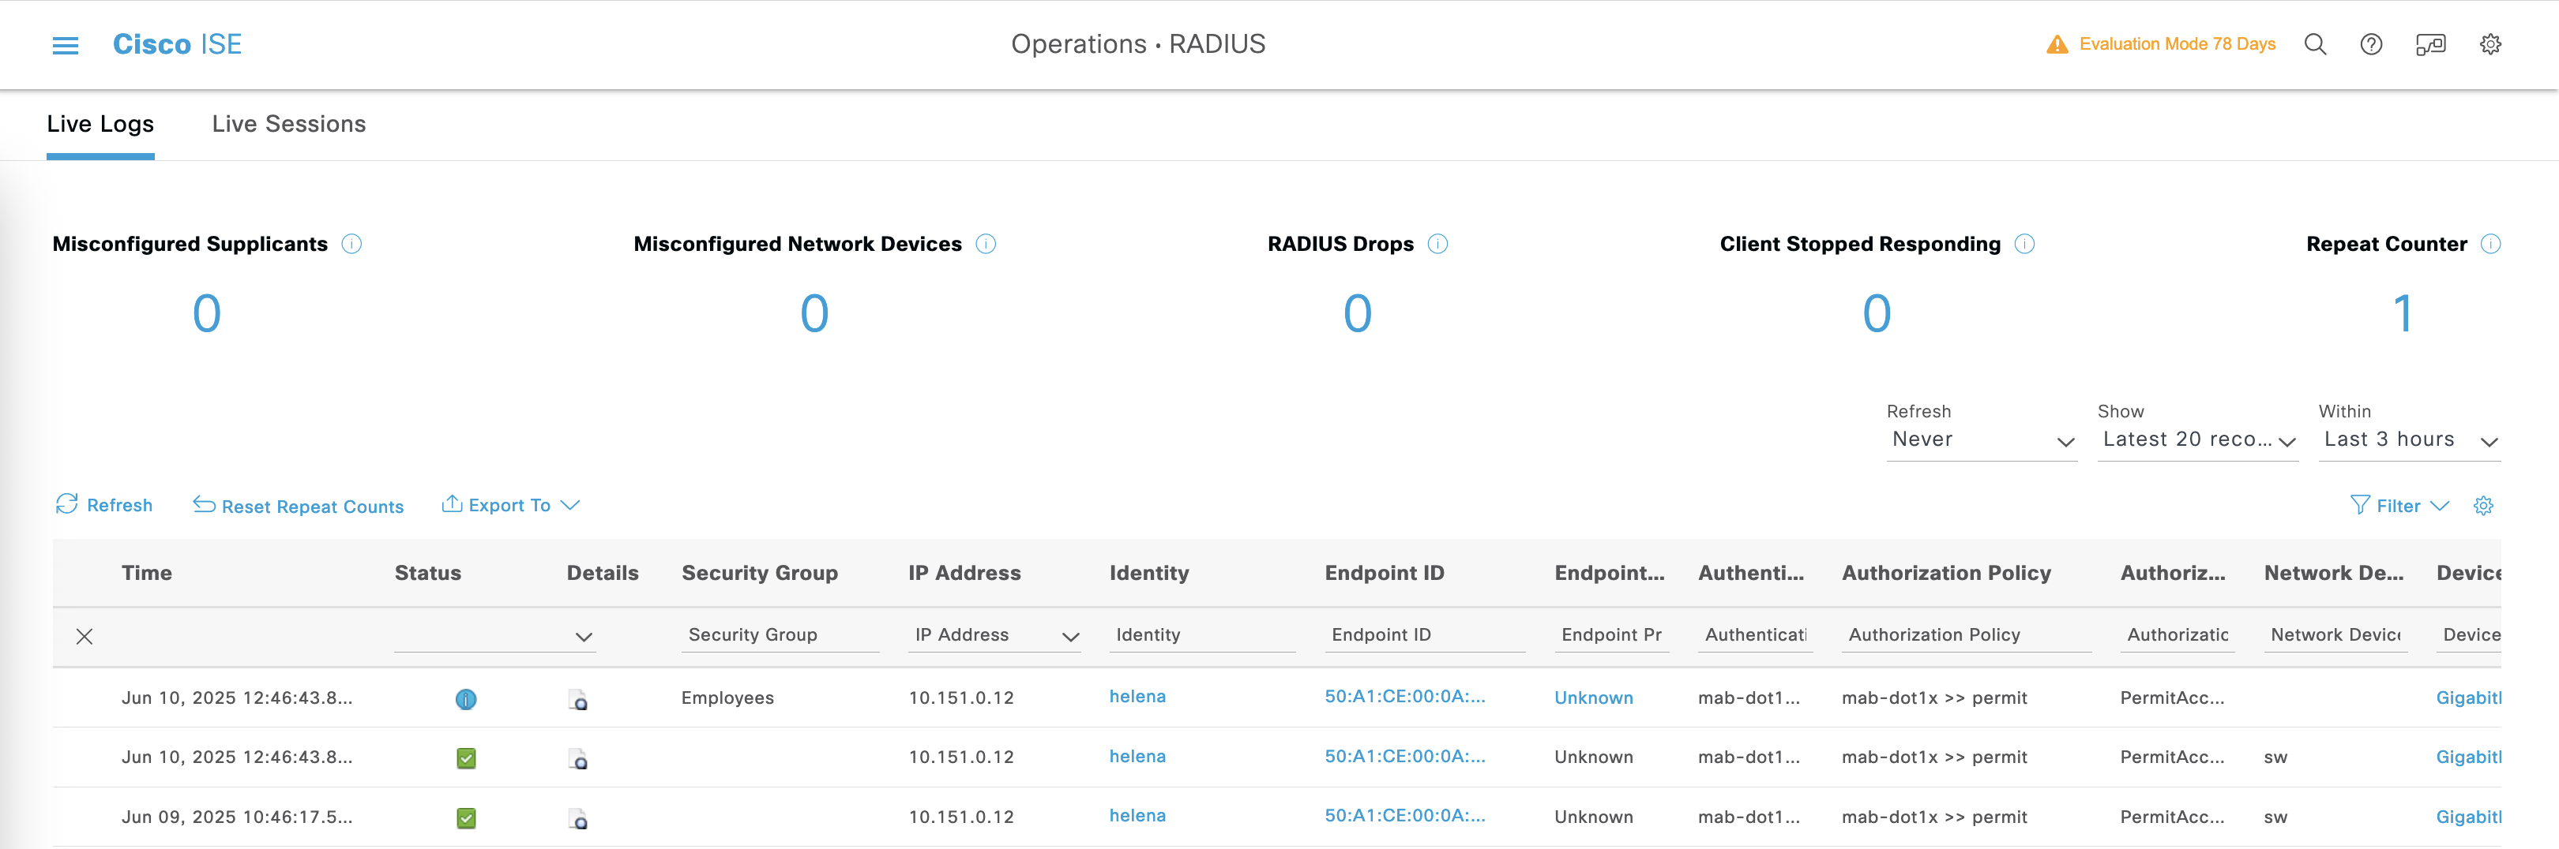This screenshot has width=2559, height=849.
Task: Open the hamburger navigation menu
Action: tap(65, 45)
